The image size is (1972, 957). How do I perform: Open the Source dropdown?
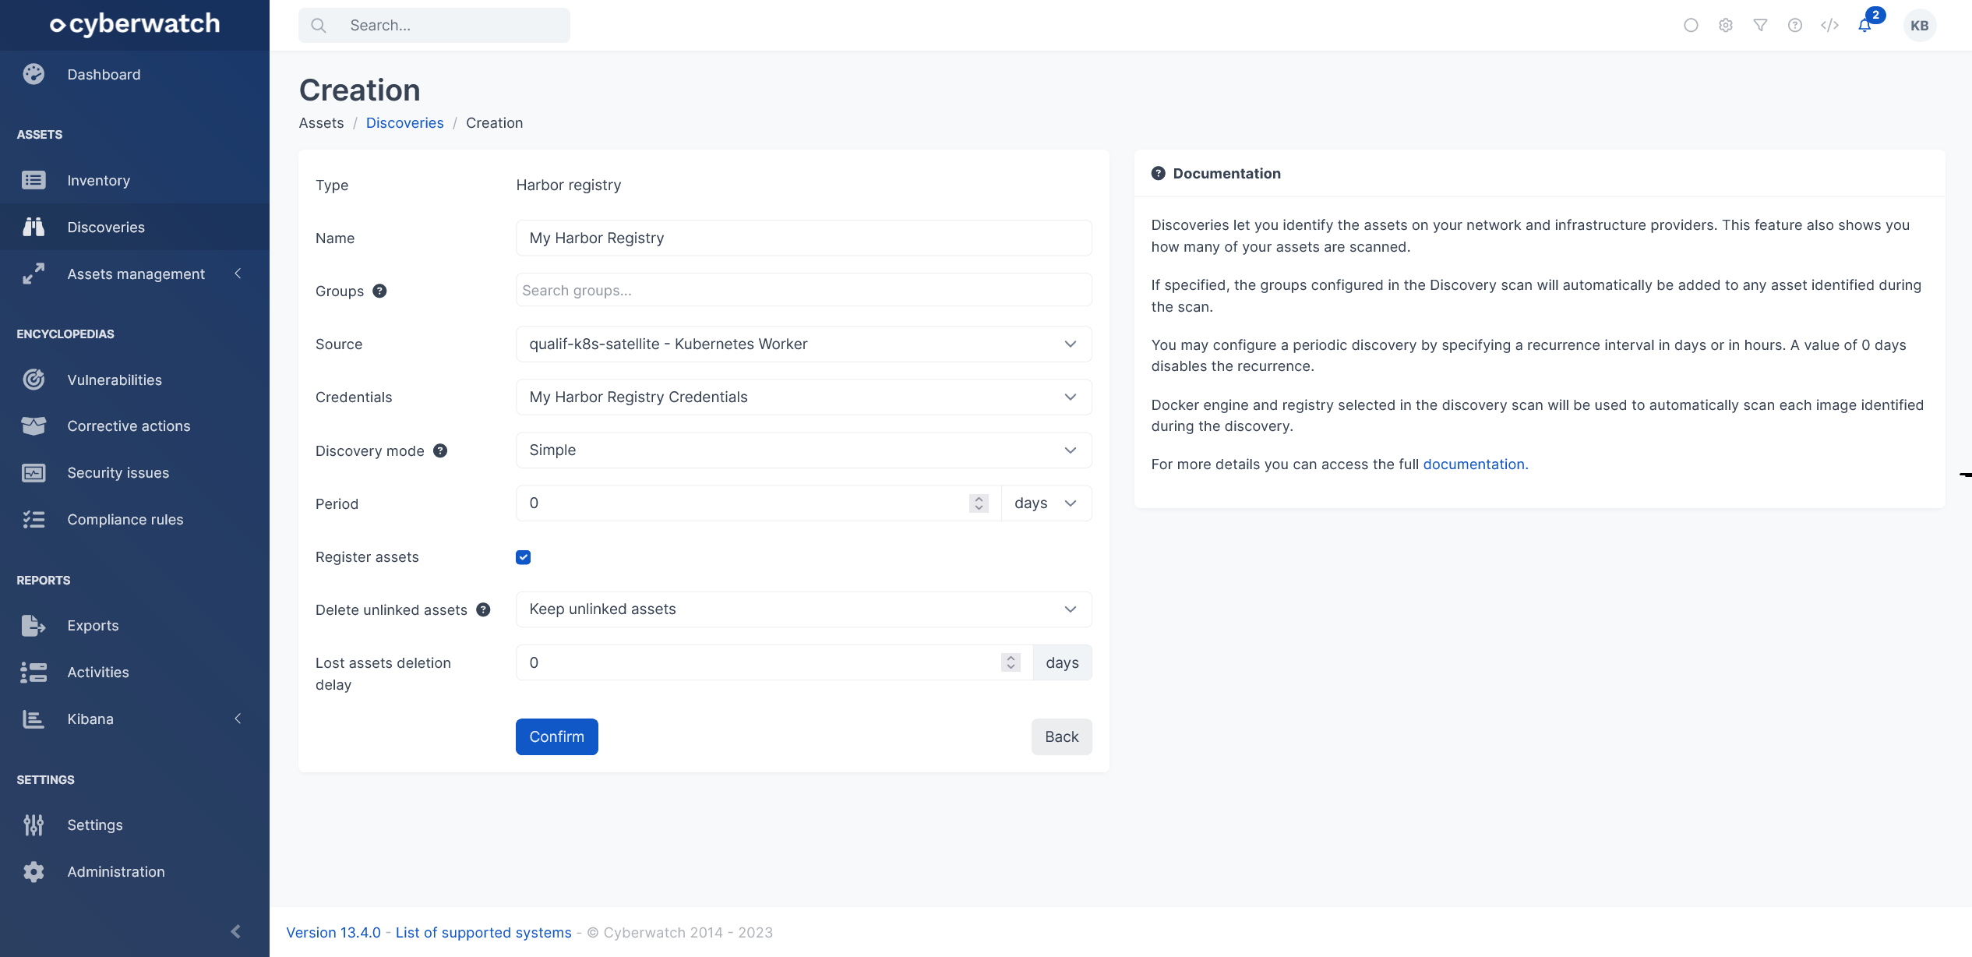pyautogui.click(x=803, y=344)
